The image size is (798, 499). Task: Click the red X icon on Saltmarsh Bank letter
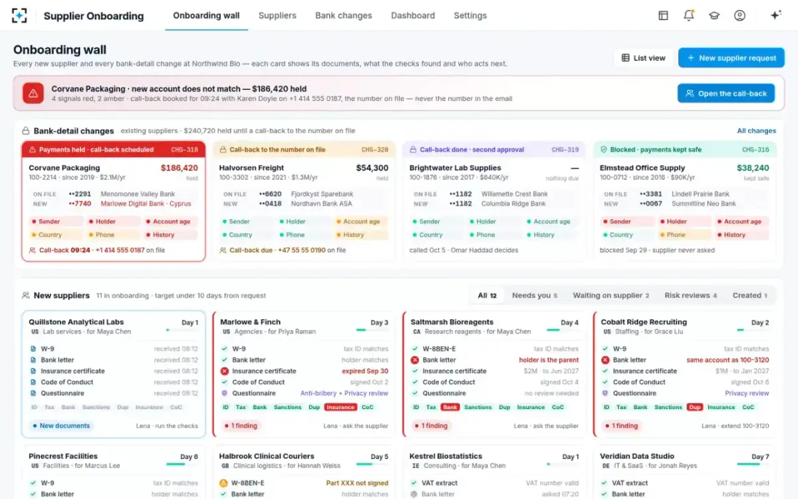pyautogui.click(x=415, y=360)
